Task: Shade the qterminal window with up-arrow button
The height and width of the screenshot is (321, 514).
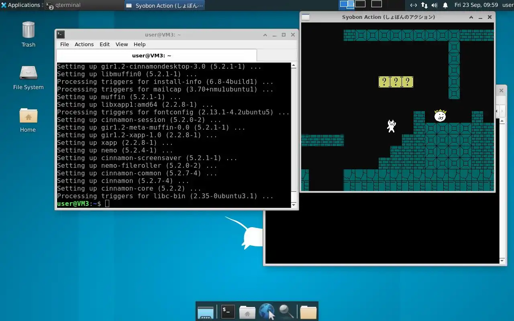Action: click(x=265, y=35)
